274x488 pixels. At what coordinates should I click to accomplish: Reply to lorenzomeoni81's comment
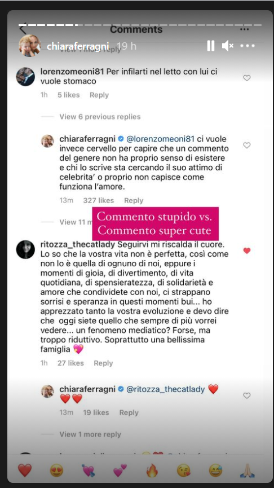99,95
